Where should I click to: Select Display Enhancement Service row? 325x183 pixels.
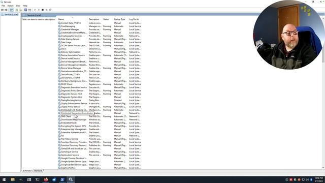tap(100, 104)
